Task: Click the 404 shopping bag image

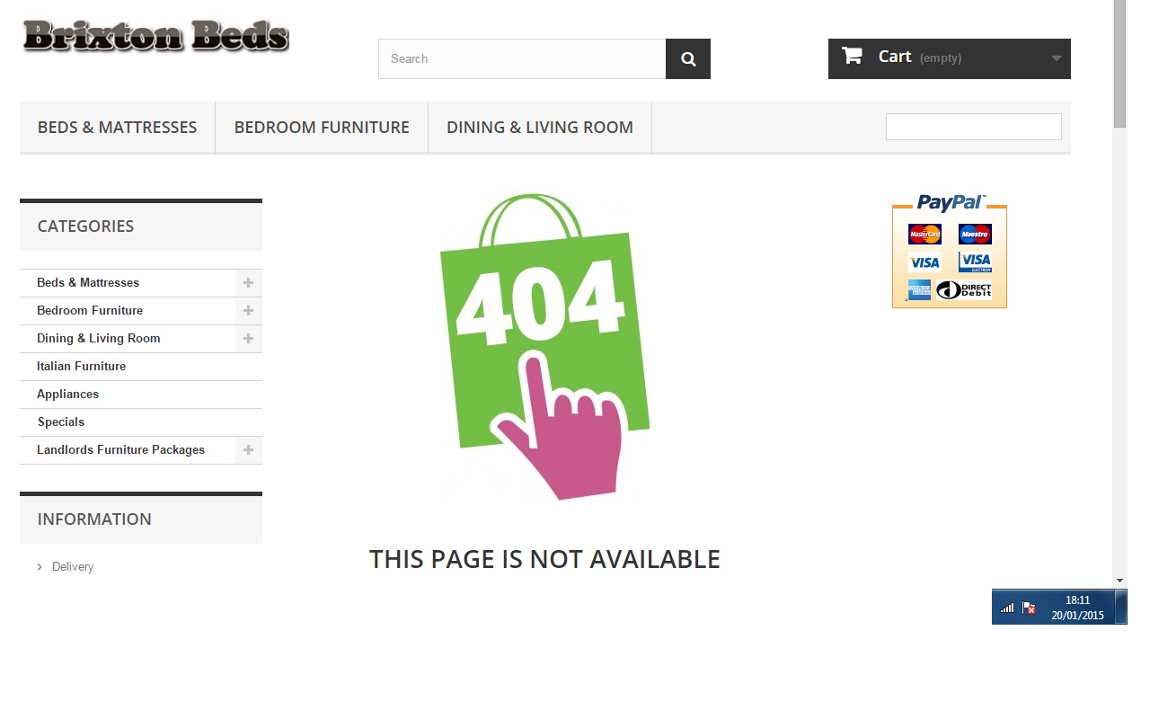Action: 544,346
